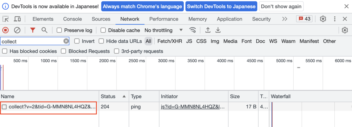Click the export HAR download icon
This screenshot has width=352, height=127.
tap(218, 30)
